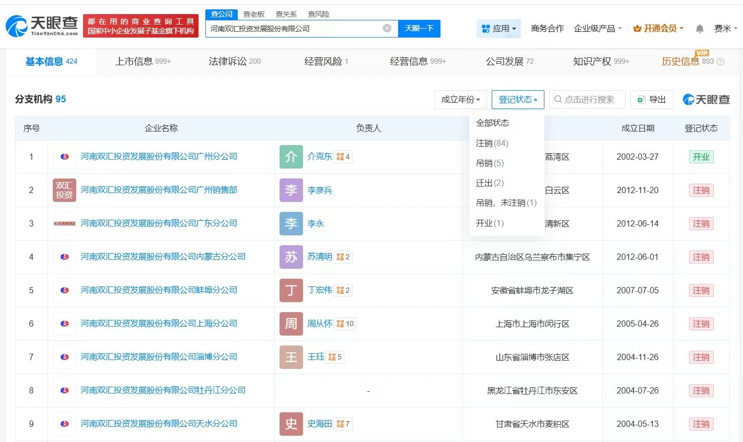Click the 开业 status tag for Guangzhou branch
Screen dimensions: 743x442
[701, 157]
